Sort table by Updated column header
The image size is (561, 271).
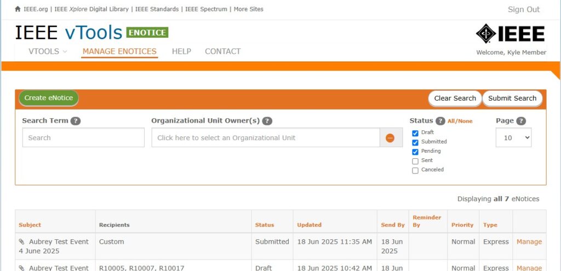(x=309, y=225)
